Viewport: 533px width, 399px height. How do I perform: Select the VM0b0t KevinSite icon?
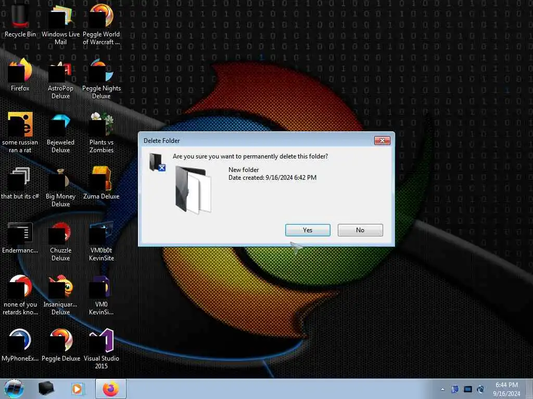[101, 241]
